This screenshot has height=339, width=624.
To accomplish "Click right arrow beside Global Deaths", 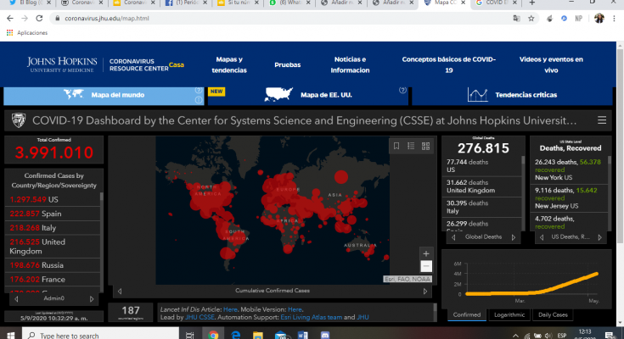I will coord(514,237).
